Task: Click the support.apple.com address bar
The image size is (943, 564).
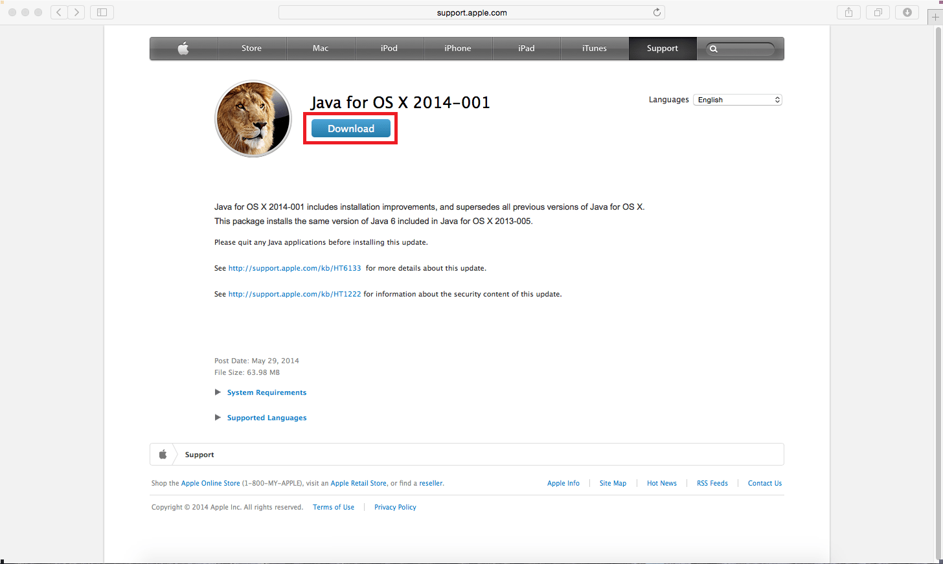Action: click(471, 12)
